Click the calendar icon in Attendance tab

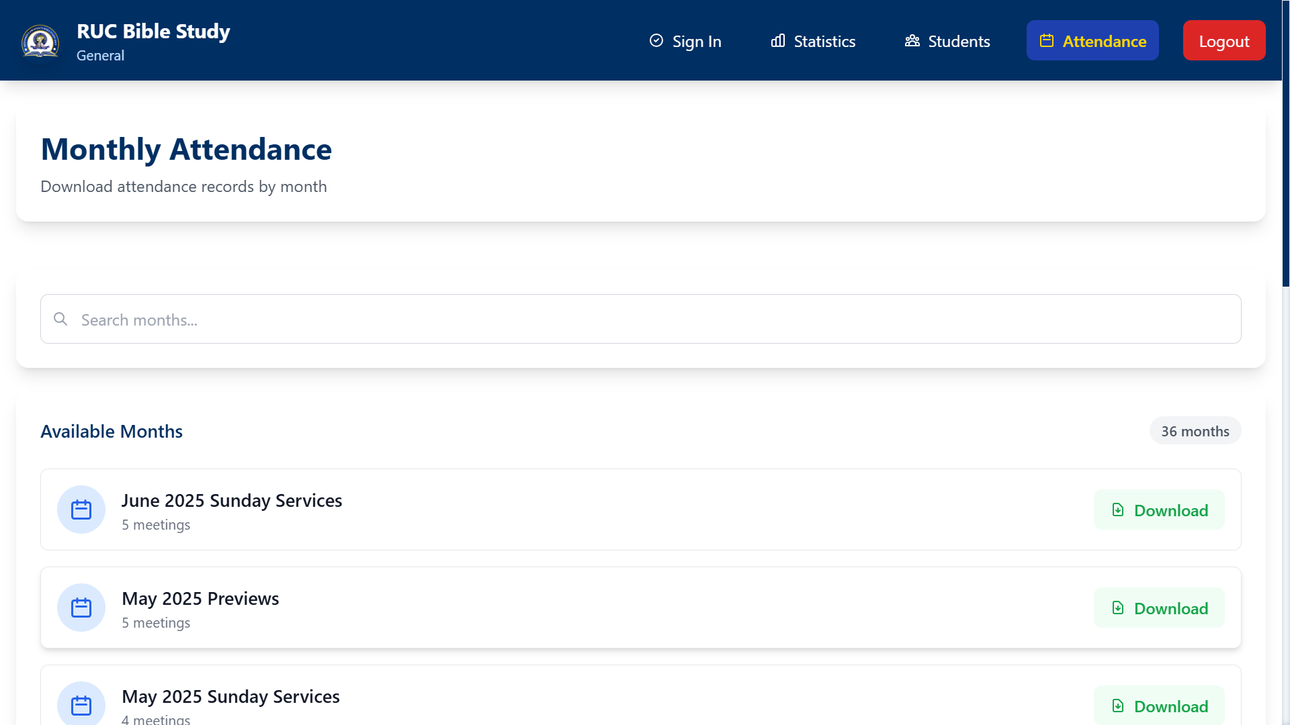1047,41
